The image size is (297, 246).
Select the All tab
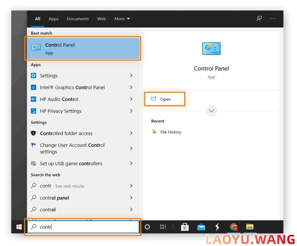[x=37, y=19]
